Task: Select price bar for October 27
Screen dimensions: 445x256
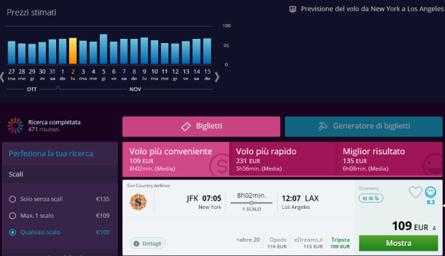Action: 12,53
